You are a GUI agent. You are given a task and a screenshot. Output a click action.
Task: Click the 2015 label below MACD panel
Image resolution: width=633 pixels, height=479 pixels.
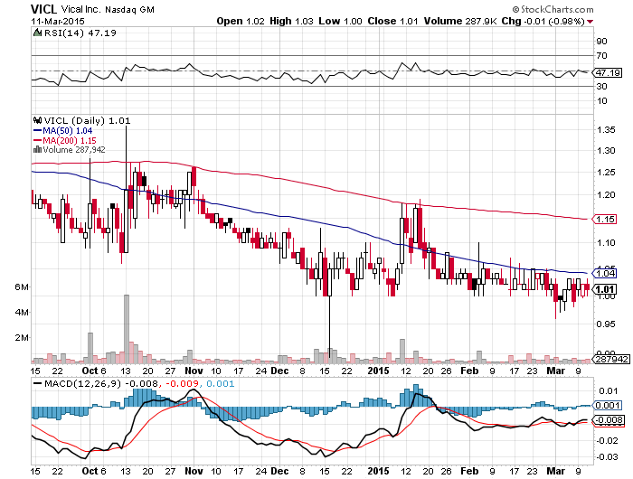point(378,471)
